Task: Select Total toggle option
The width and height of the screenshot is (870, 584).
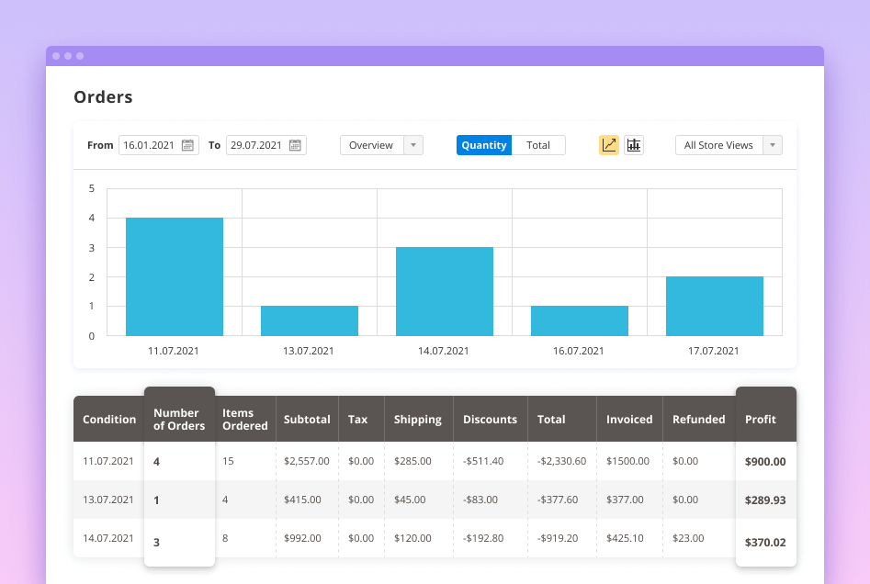Action: tap(538, 145)
